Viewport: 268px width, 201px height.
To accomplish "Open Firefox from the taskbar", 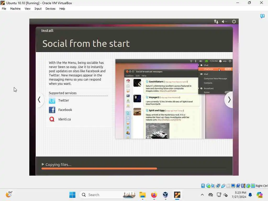I will (154, 195).
